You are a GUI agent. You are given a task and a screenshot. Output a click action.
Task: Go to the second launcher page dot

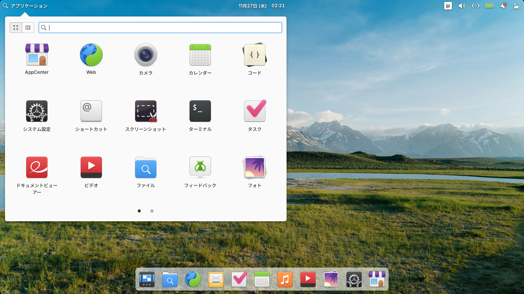[152, 211]
